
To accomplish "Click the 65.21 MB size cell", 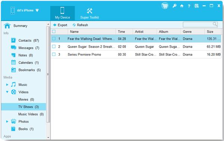I will tap(214, 47).
